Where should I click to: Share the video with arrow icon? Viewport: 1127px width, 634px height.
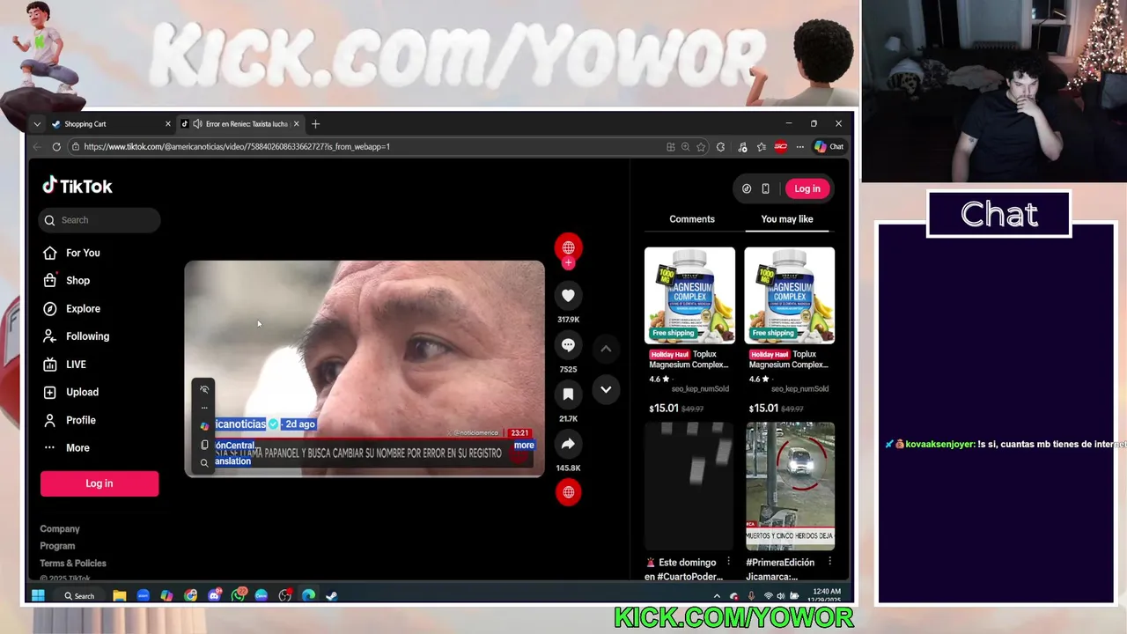(568, 444)
